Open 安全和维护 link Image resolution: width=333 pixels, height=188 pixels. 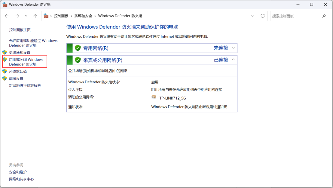pyautogui.click(x=18, y=172)
